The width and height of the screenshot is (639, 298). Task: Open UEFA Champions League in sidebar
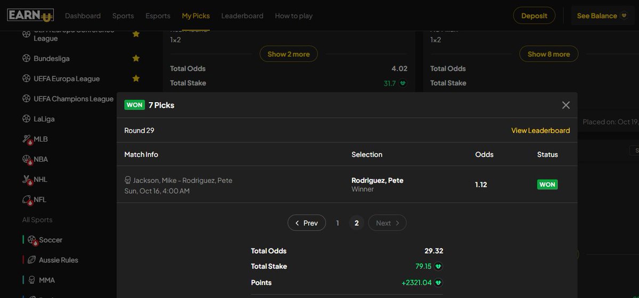click(73, 99)
